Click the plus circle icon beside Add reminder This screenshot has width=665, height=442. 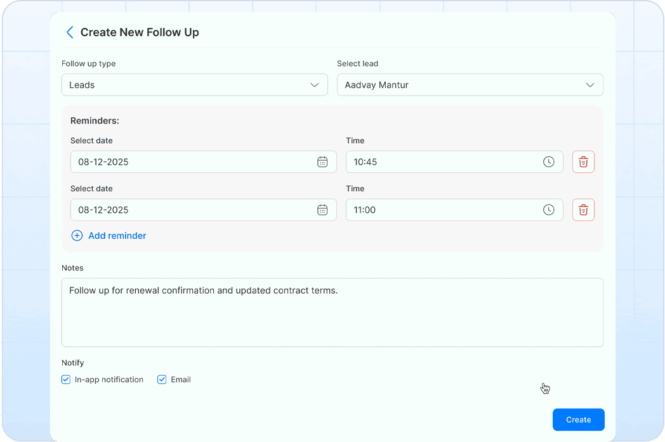pos(77,236)
